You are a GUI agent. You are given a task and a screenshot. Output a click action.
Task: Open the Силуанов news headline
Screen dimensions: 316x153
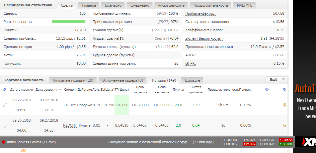pyautogui.click(x=149, y=142)
